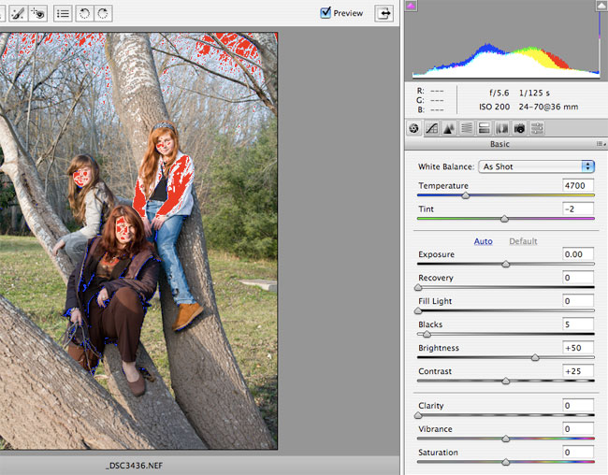Screen dimensions: 608x475
Task: Click the Contrast value field
Action: [578, 371]
